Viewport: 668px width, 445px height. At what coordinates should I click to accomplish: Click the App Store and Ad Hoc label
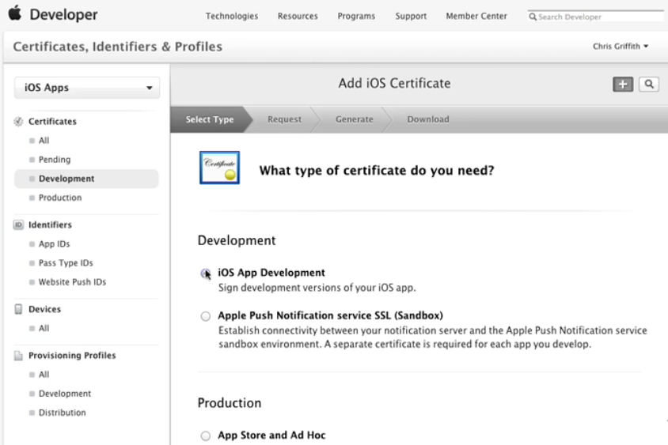click(271, 436)
